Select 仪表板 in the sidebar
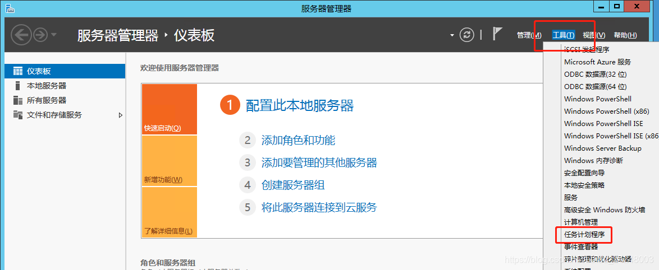Image resolution: width=659 pixels, height=270 pixels. (x=65, y=71)
